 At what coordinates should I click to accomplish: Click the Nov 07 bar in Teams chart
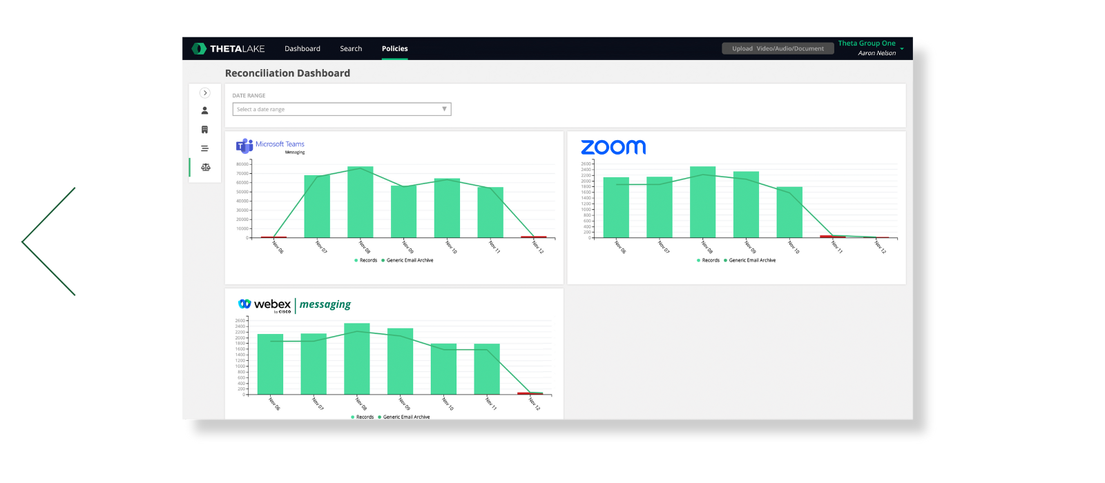[x=317, y=206]
